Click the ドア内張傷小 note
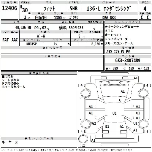152x152 pixels. (x=10, y=84)
